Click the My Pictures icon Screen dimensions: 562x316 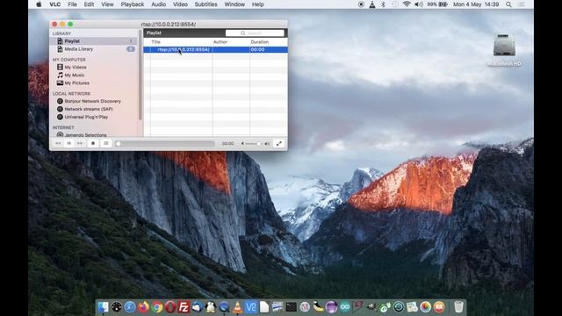[x=60, y=83]
